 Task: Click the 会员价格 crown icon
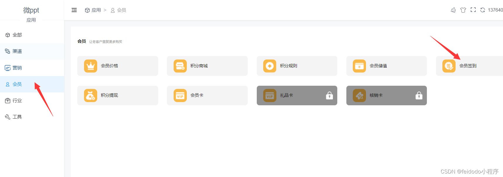(x=90, y=66)
